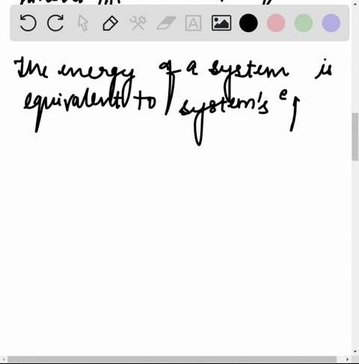Open the tools settings icon
This screenshot has height=364, width=359.
138,23
